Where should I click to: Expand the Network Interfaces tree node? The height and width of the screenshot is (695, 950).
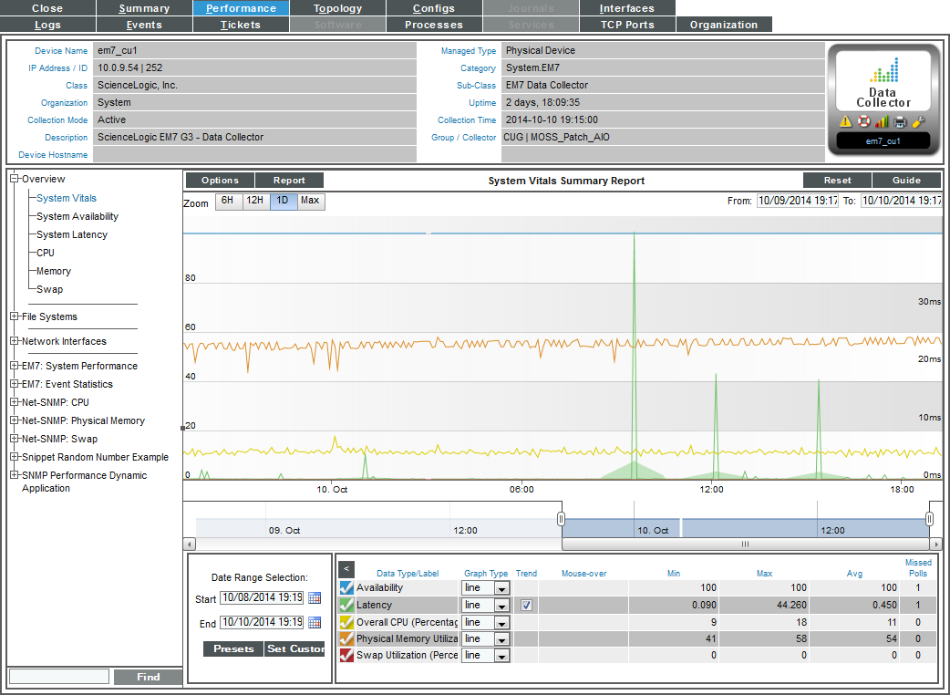[15, 341]
